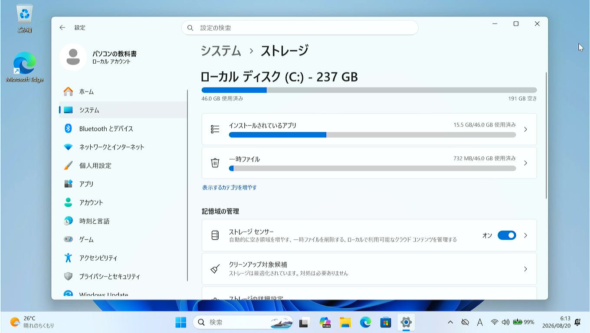The width and height of the screenshot is (590, 333).
Task: Click the temporary files trash icon
Action: point(215,163)
